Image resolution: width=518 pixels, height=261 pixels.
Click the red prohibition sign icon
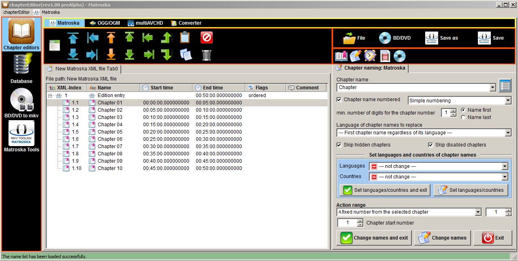tap(207, 38)
